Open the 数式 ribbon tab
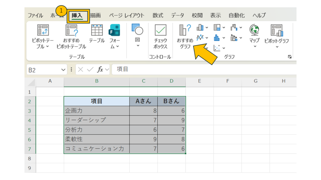 [158, 15]
